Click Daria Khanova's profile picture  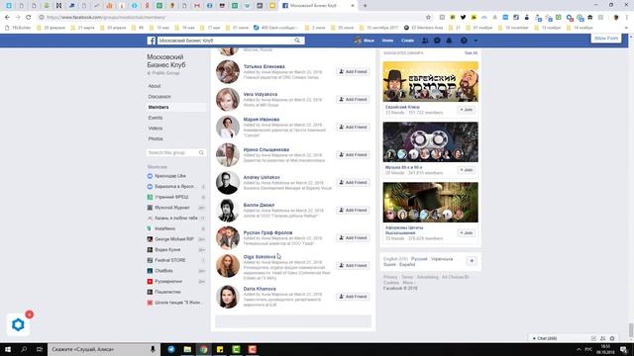coord(228,297)
